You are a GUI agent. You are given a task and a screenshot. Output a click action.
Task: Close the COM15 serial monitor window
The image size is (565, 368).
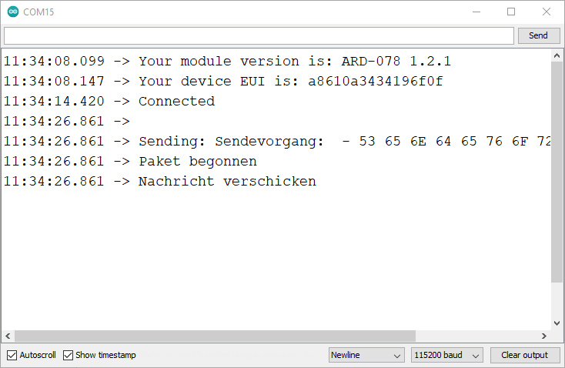[547, 12]
